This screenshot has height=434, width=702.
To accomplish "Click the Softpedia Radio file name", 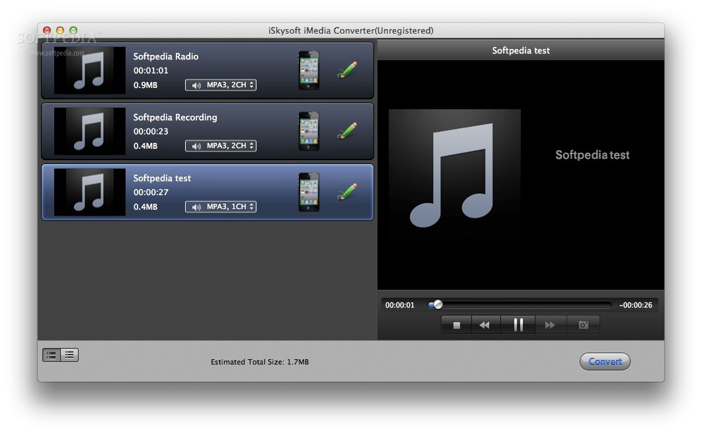I will 166,56.
